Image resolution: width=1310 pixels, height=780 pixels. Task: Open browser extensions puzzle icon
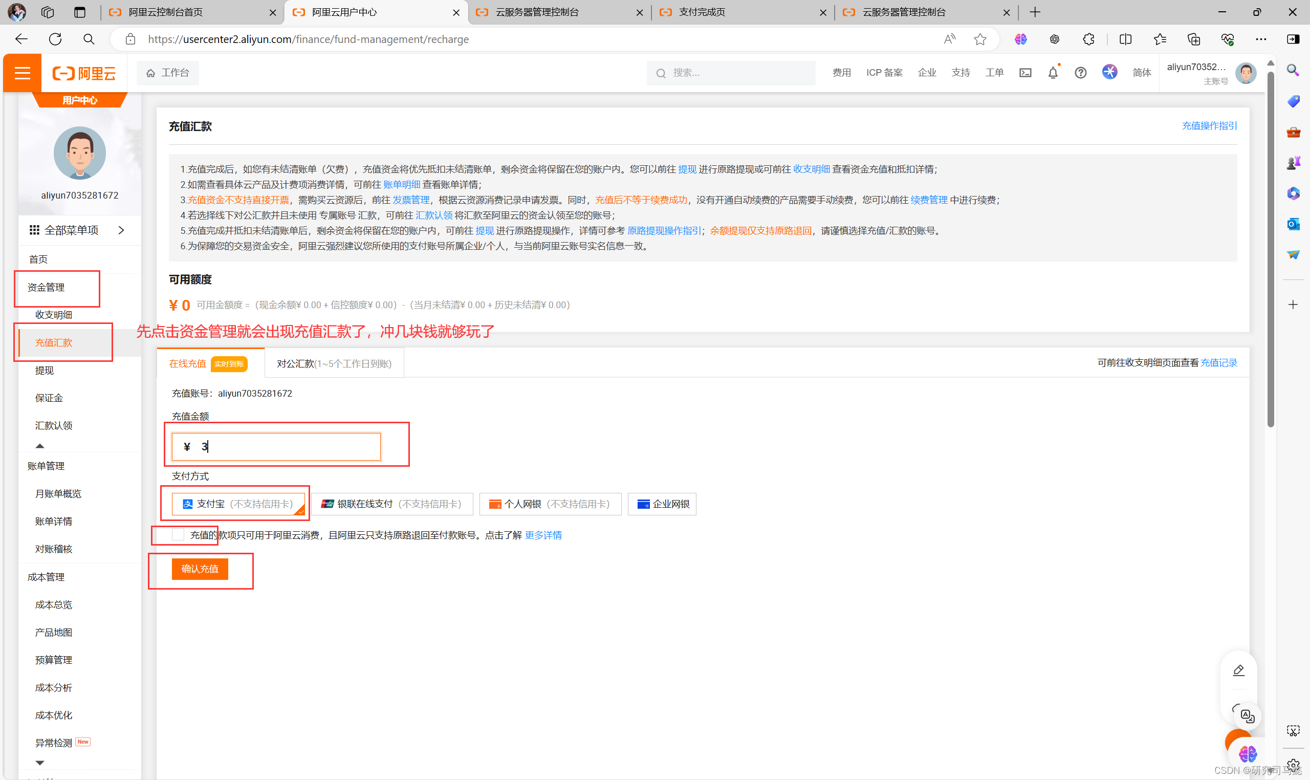pyautogui.click(x=1088, y=39)
